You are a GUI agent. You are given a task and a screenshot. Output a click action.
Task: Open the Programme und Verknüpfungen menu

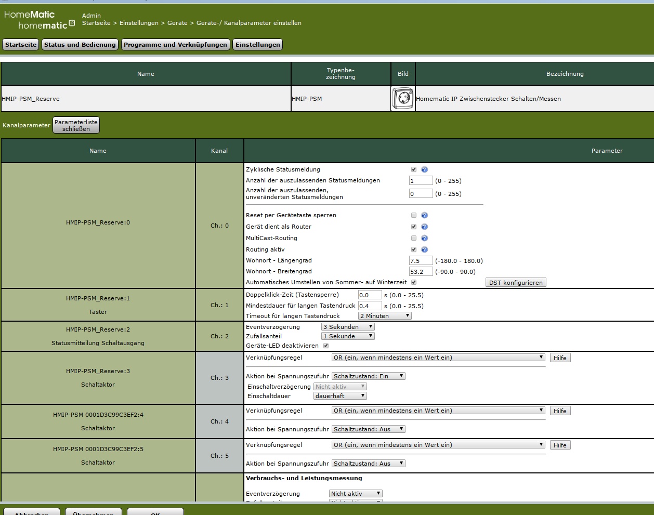coord(175,45)
